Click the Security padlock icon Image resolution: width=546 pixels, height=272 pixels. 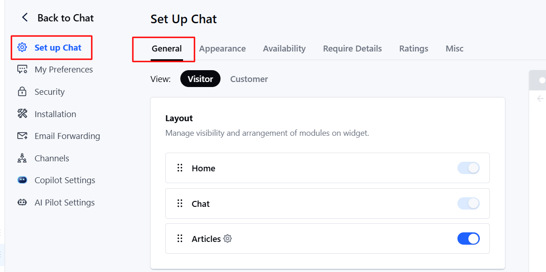pos(22,92)
